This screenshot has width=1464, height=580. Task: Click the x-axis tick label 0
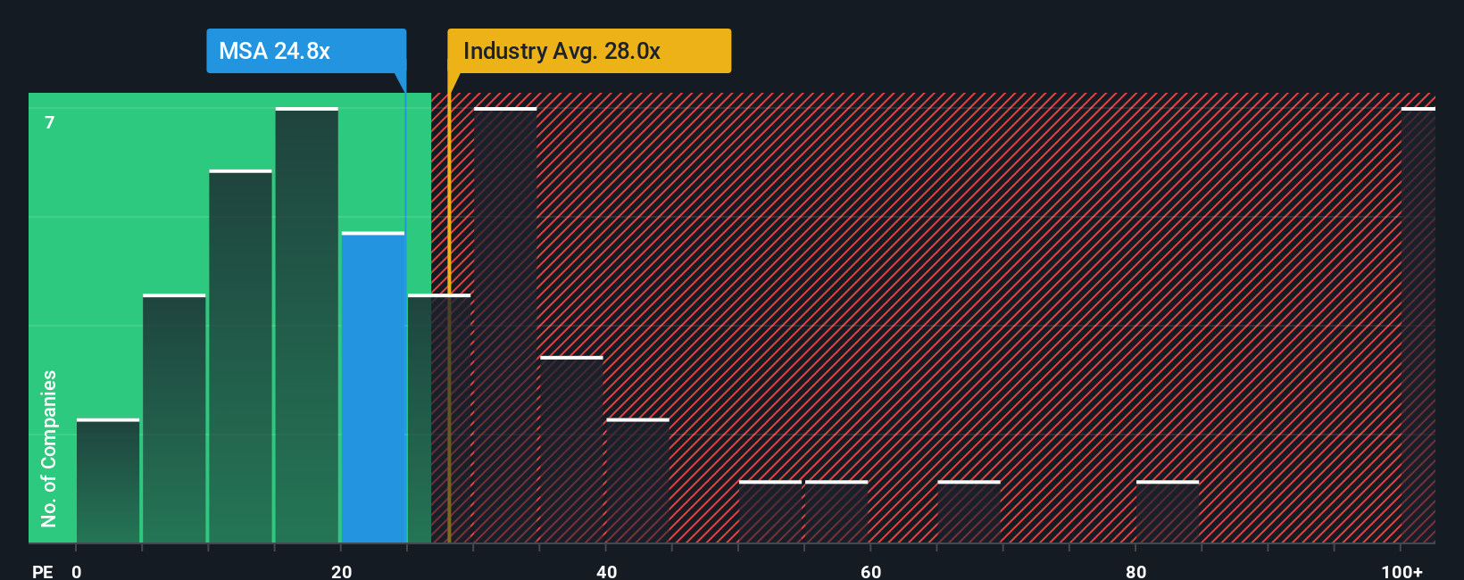click(77, 571)
